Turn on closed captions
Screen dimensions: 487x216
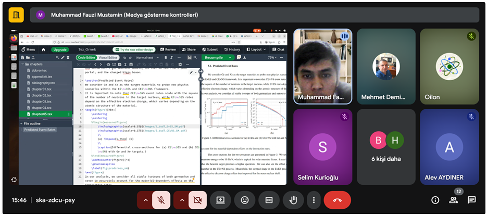click(269, 200)
